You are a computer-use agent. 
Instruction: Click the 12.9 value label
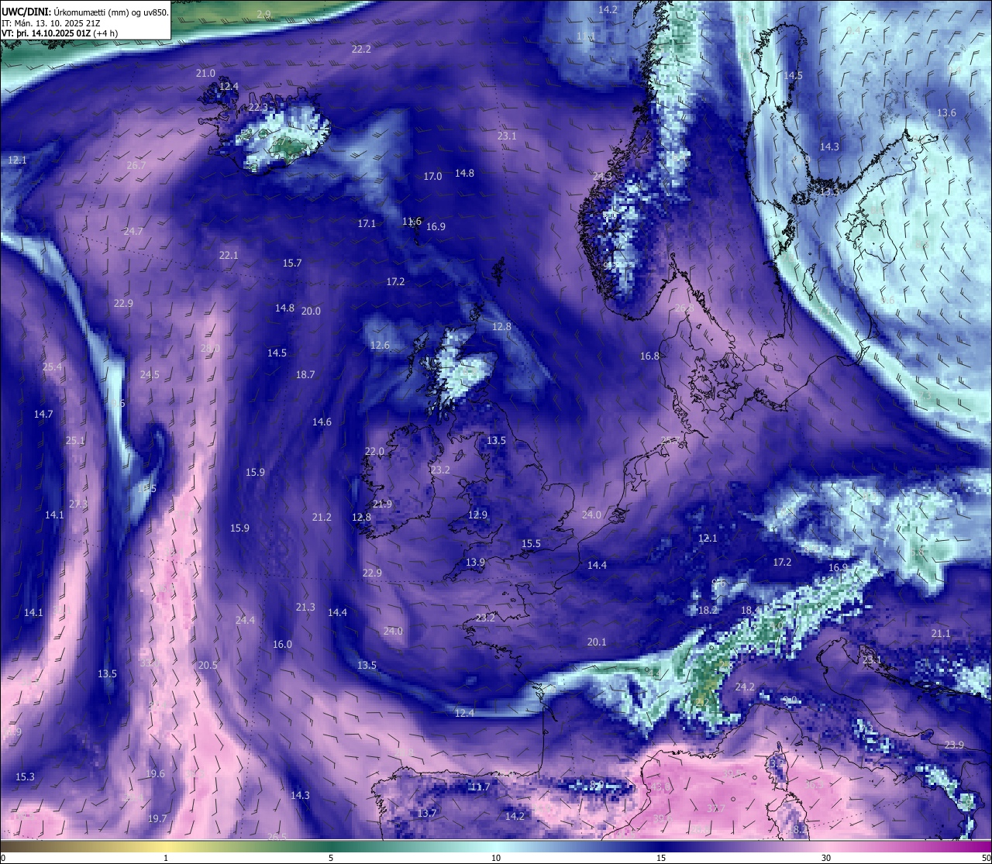(x=477, y=515)
